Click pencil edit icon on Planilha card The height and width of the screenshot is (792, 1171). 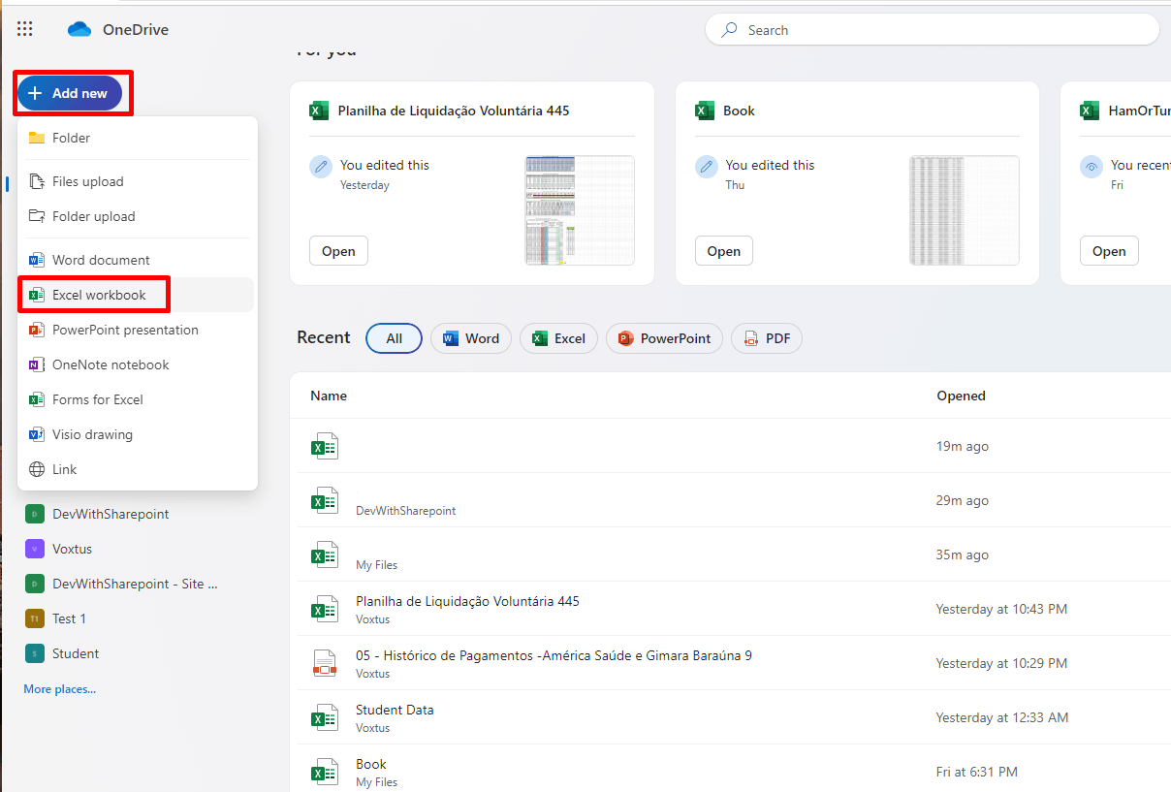(321, 167)
